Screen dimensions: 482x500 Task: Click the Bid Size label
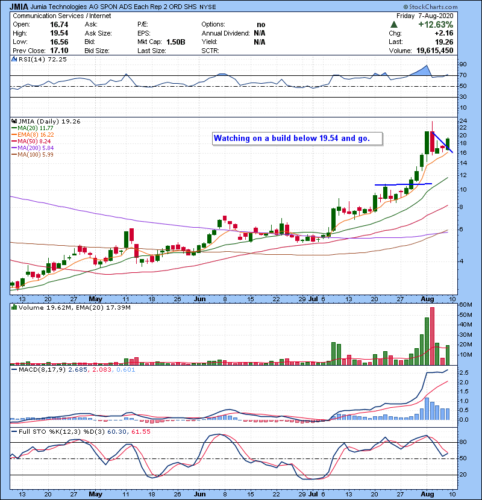click(x=97, y=51)
